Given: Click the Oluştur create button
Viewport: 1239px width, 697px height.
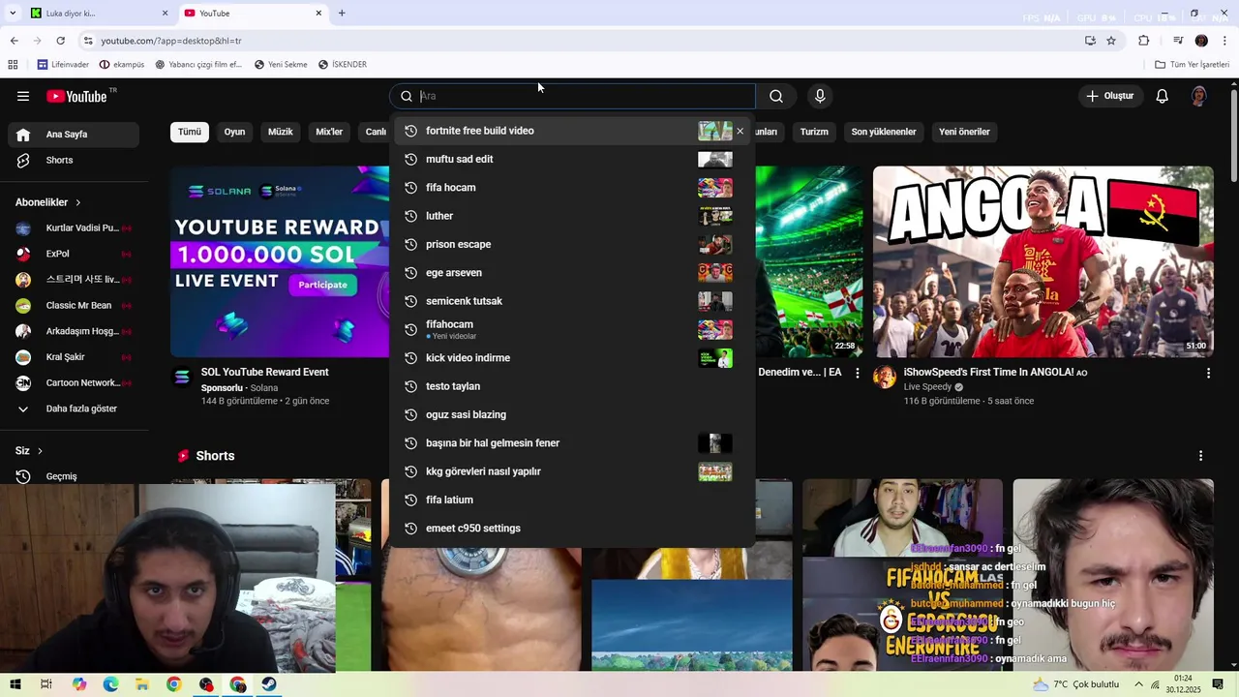Looking at the screenshot, I should [x=1109, y=96].
